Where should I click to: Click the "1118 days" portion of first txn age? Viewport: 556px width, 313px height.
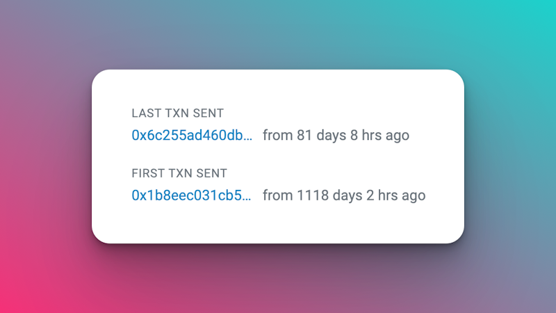329,195
